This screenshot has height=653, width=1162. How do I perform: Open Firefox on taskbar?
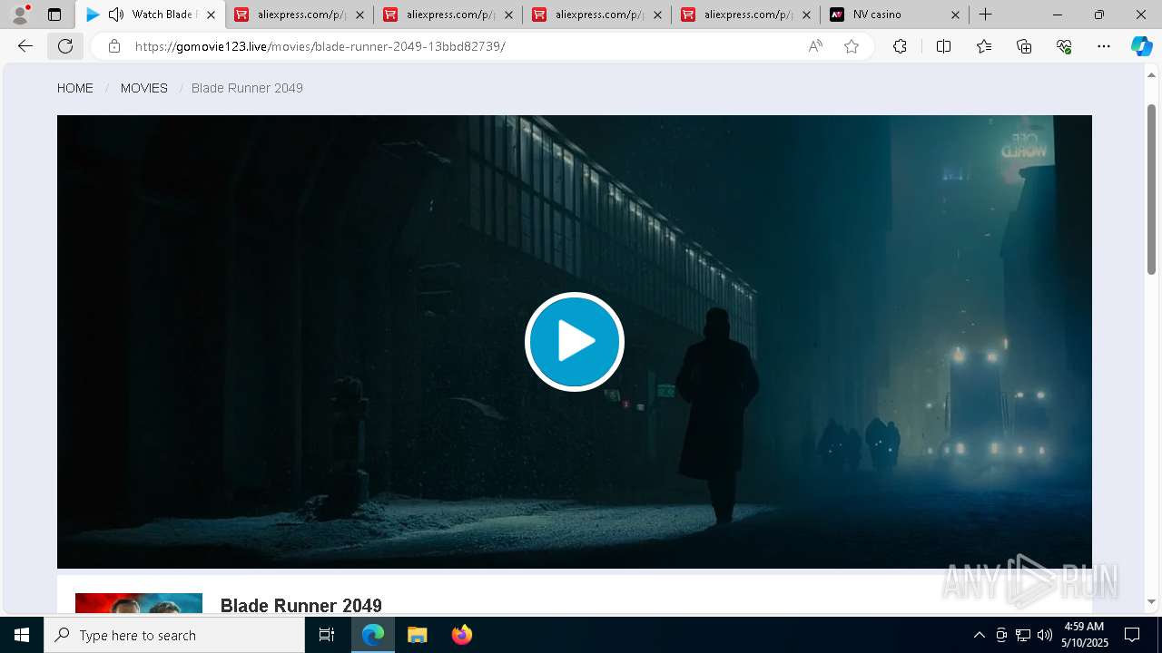coord(461,635)
